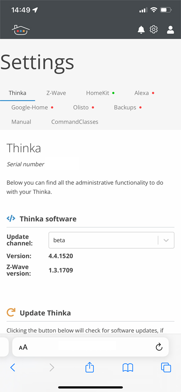The height and width of the screenshot is (392, 181).
Task: Tap the Safari address bar
Action: (90, 347)
